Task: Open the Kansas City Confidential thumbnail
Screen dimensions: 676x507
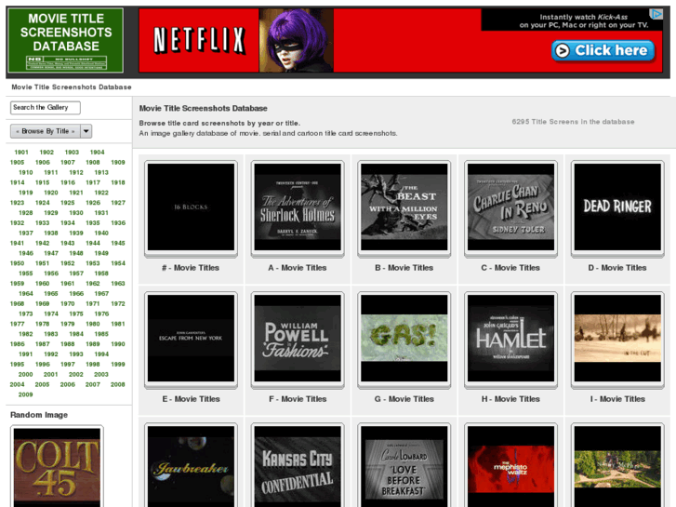Action: [x=298, y=465]
